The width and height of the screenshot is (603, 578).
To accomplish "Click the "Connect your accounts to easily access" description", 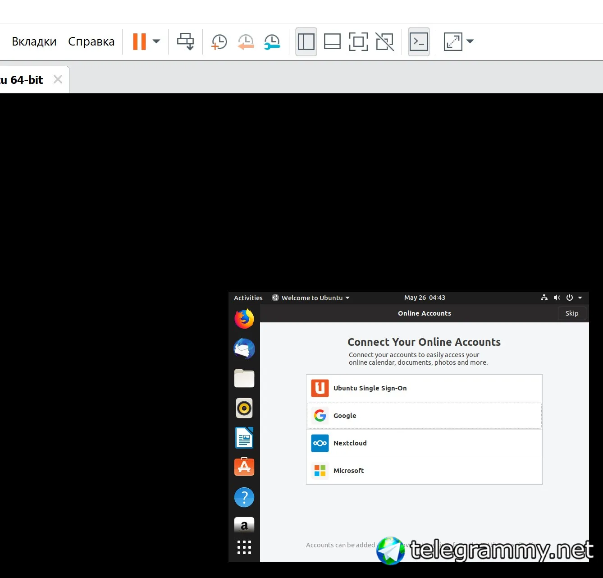I will point(418,358).
